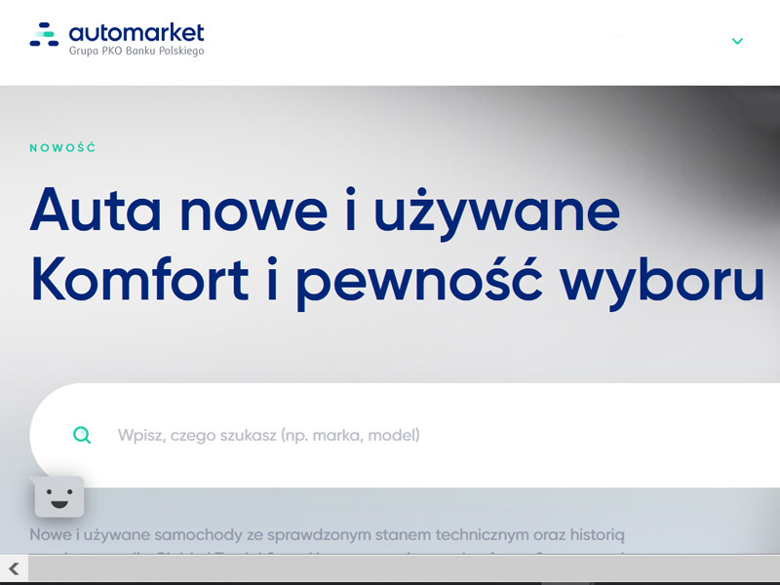This screenshot has width=780, height=585.
Task: Select the description text about sprawdzony stan techniczny
Action: click(327, 534)
